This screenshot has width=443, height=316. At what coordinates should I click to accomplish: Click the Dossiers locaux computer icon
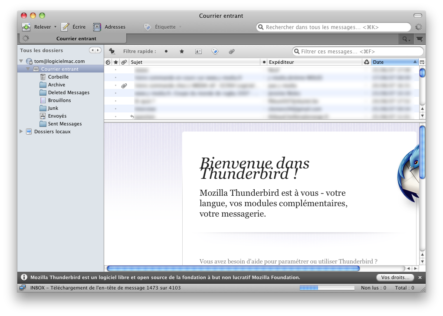click(29, 132)
